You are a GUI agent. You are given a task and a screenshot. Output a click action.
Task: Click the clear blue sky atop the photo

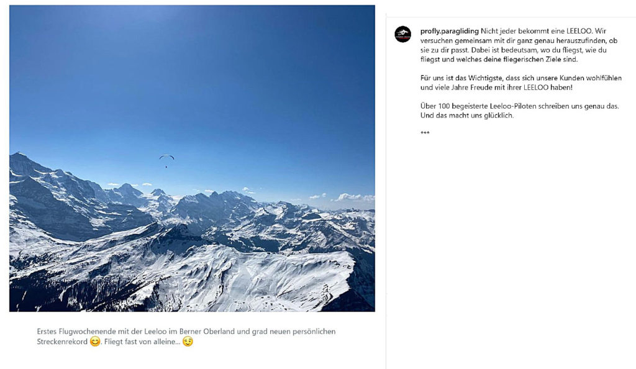point(186,62)
